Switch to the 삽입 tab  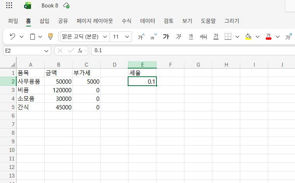pos(44,21)
